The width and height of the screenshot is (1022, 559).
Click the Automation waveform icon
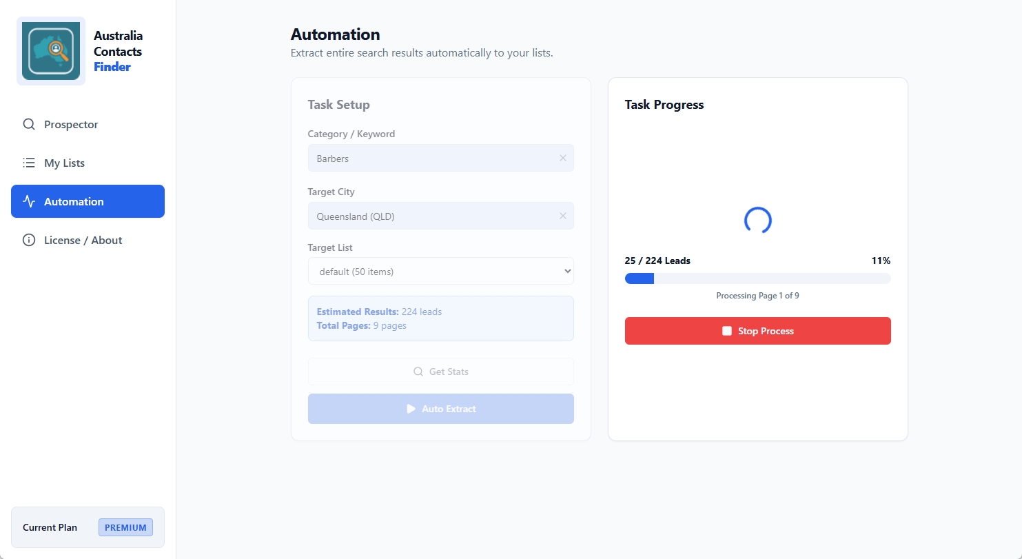28,201
